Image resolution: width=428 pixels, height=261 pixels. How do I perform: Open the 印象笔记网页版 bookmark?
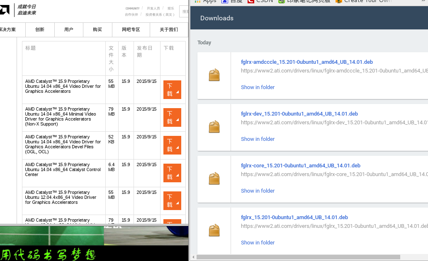[304, 1]
